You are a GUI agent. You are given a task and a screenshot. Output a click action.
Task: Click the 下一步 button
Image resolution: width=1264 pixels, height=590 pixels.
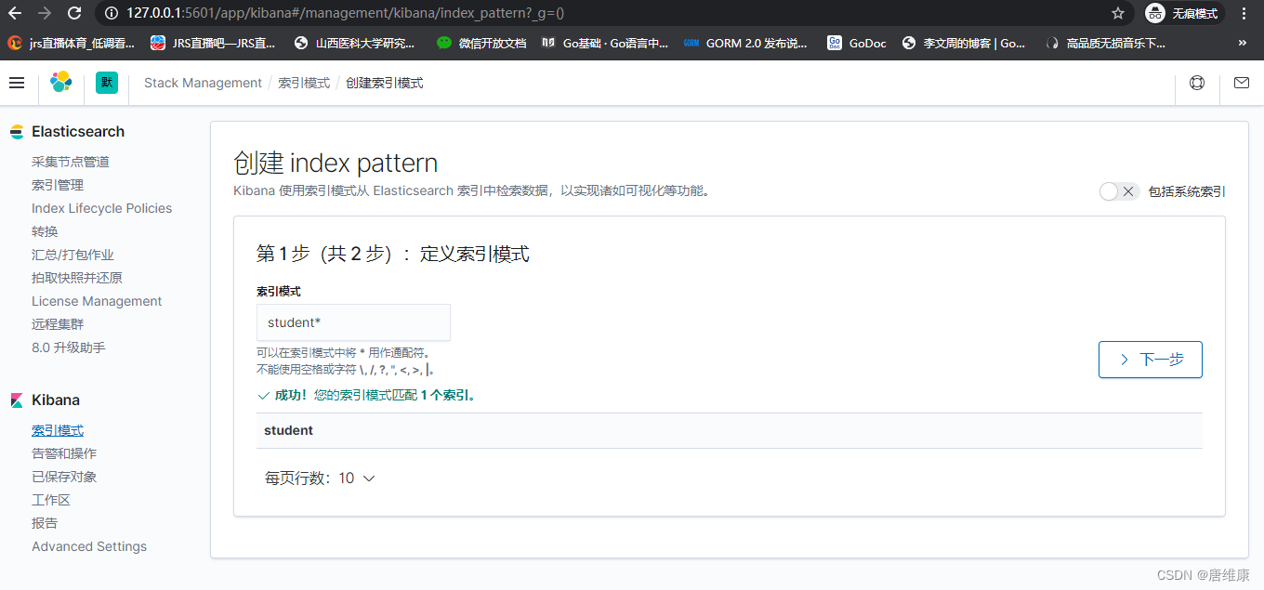point(1150,360)
